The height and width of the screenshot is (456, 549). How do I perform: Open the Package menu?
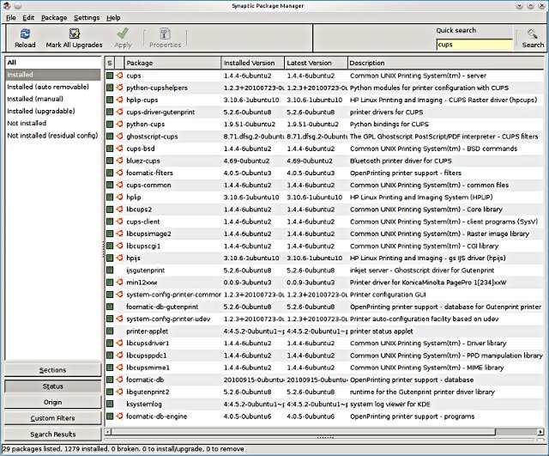point(54,17)
